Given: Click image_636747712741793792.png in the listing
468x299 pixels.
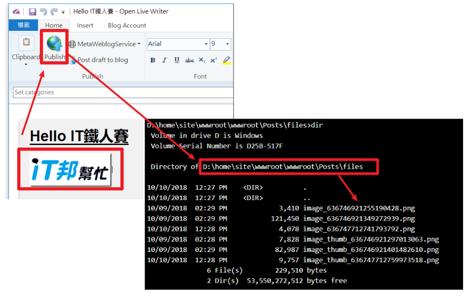Looking at the screenshot, I should pos(359,229).
